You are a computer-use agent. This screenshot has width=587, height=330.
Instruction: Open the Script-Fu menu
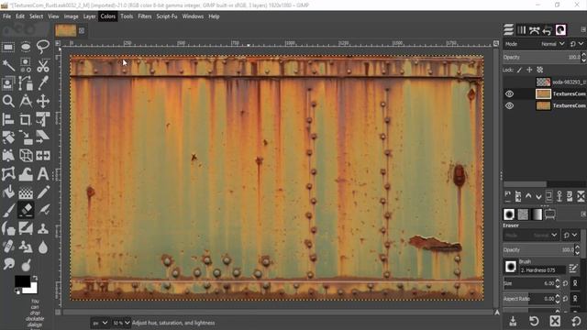point(167,16)
